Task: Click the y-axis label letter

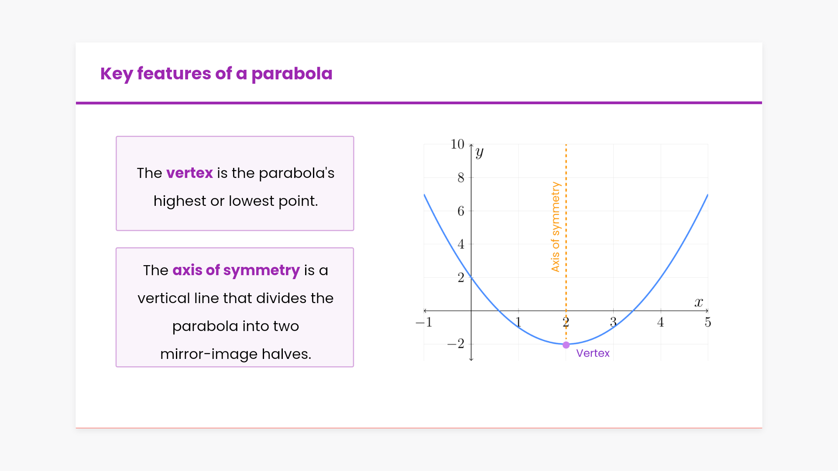Action: (480, 152)
